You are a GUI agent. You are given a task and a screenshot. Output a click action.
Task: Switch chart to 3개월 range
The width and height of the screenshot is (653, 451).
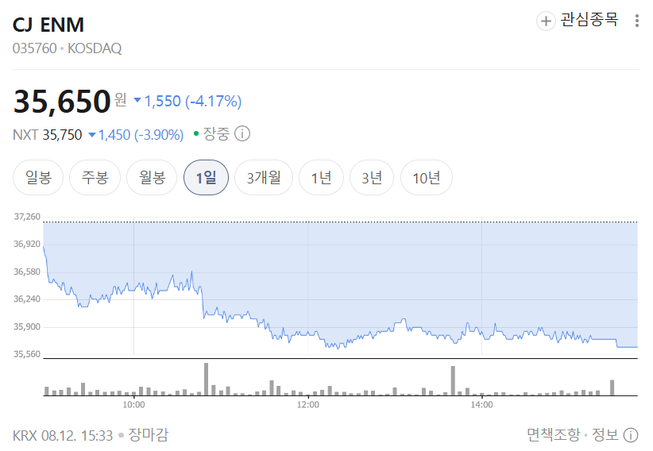point(264,178)
